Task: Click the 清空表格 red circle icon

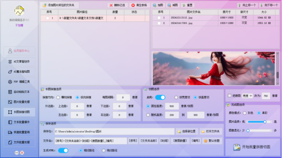Action: pyautogui.click(x=133, y=5)
